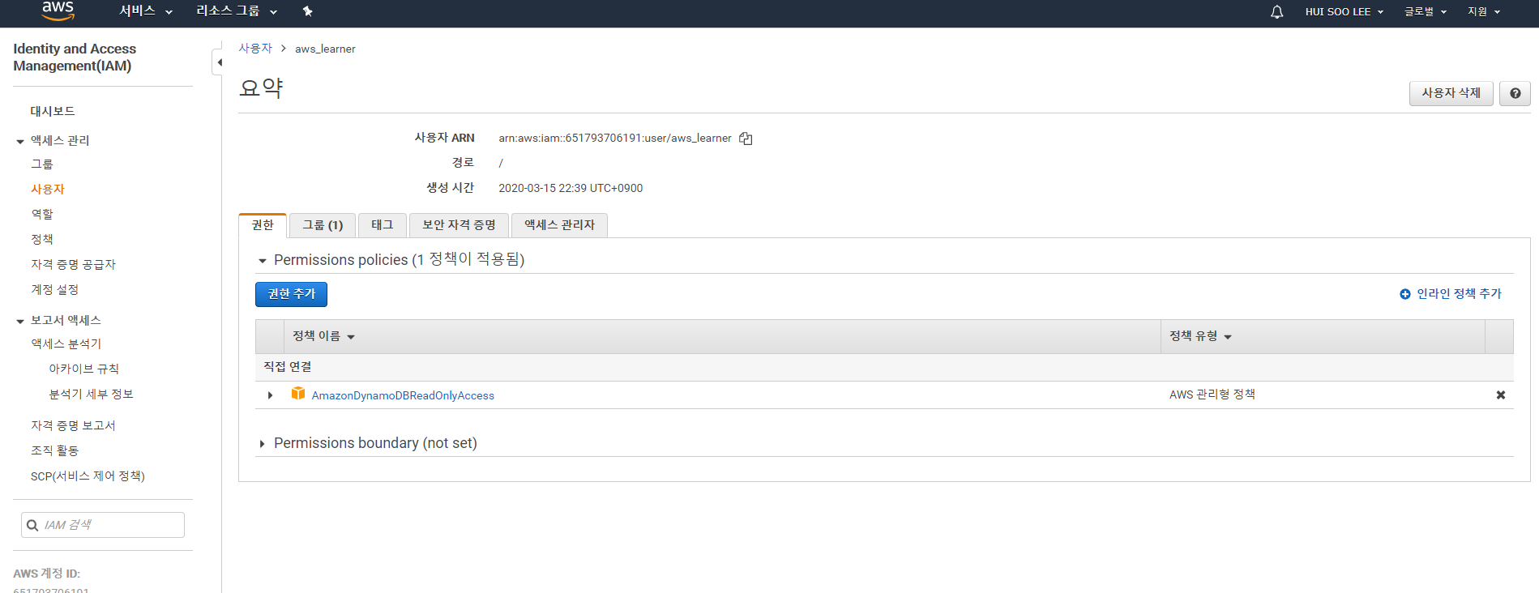Screen dimensions: 1539x593
Task: Open 액세스 분석기 in the sidebar
Action: tap(66, 343)
